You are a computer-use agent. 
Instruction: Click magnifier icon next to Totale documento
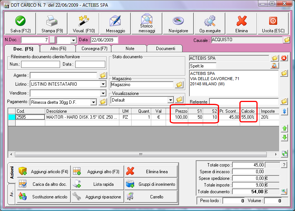pos(284,191)
